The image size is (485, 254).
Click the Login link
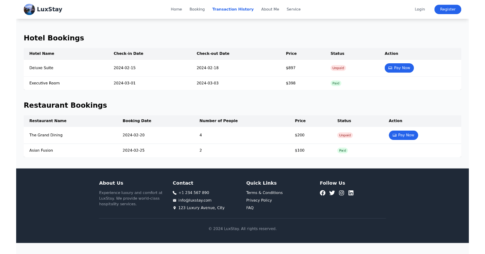[420, 9]
